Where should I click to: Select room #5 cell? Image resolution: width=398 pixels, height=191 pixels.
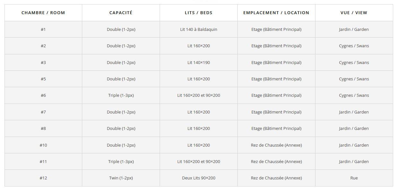[43, 79]
